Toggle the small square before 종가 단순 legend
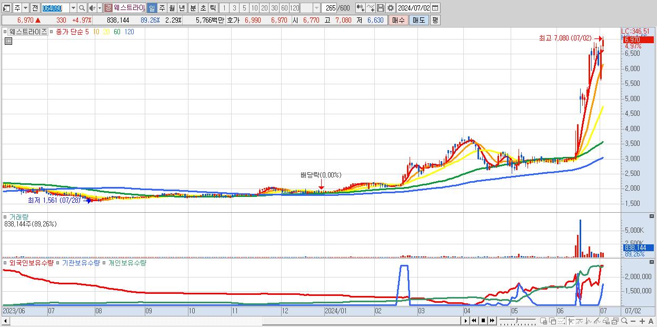This screenshot has height=327, width=657. (x=51, y=32)
